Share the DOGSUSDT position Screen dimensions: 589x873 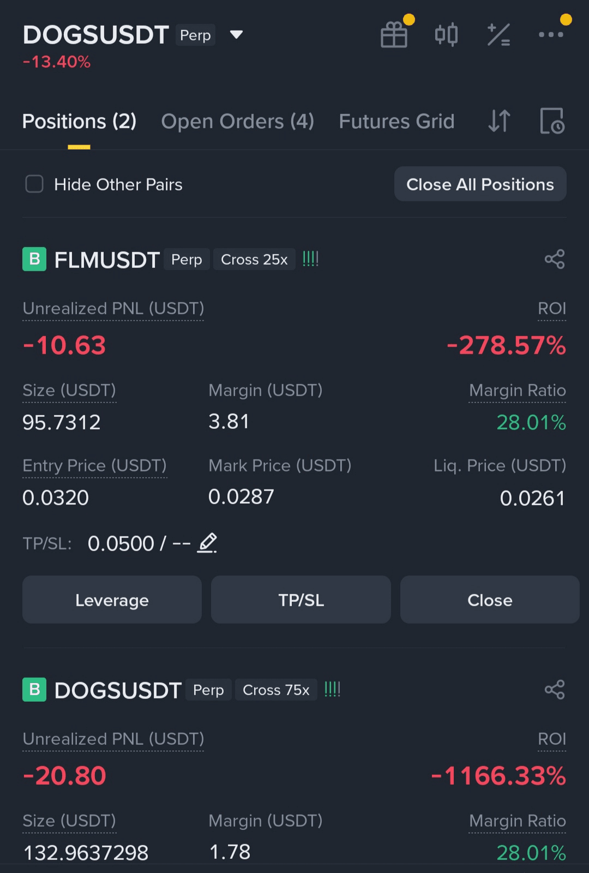tap(554, 690)
